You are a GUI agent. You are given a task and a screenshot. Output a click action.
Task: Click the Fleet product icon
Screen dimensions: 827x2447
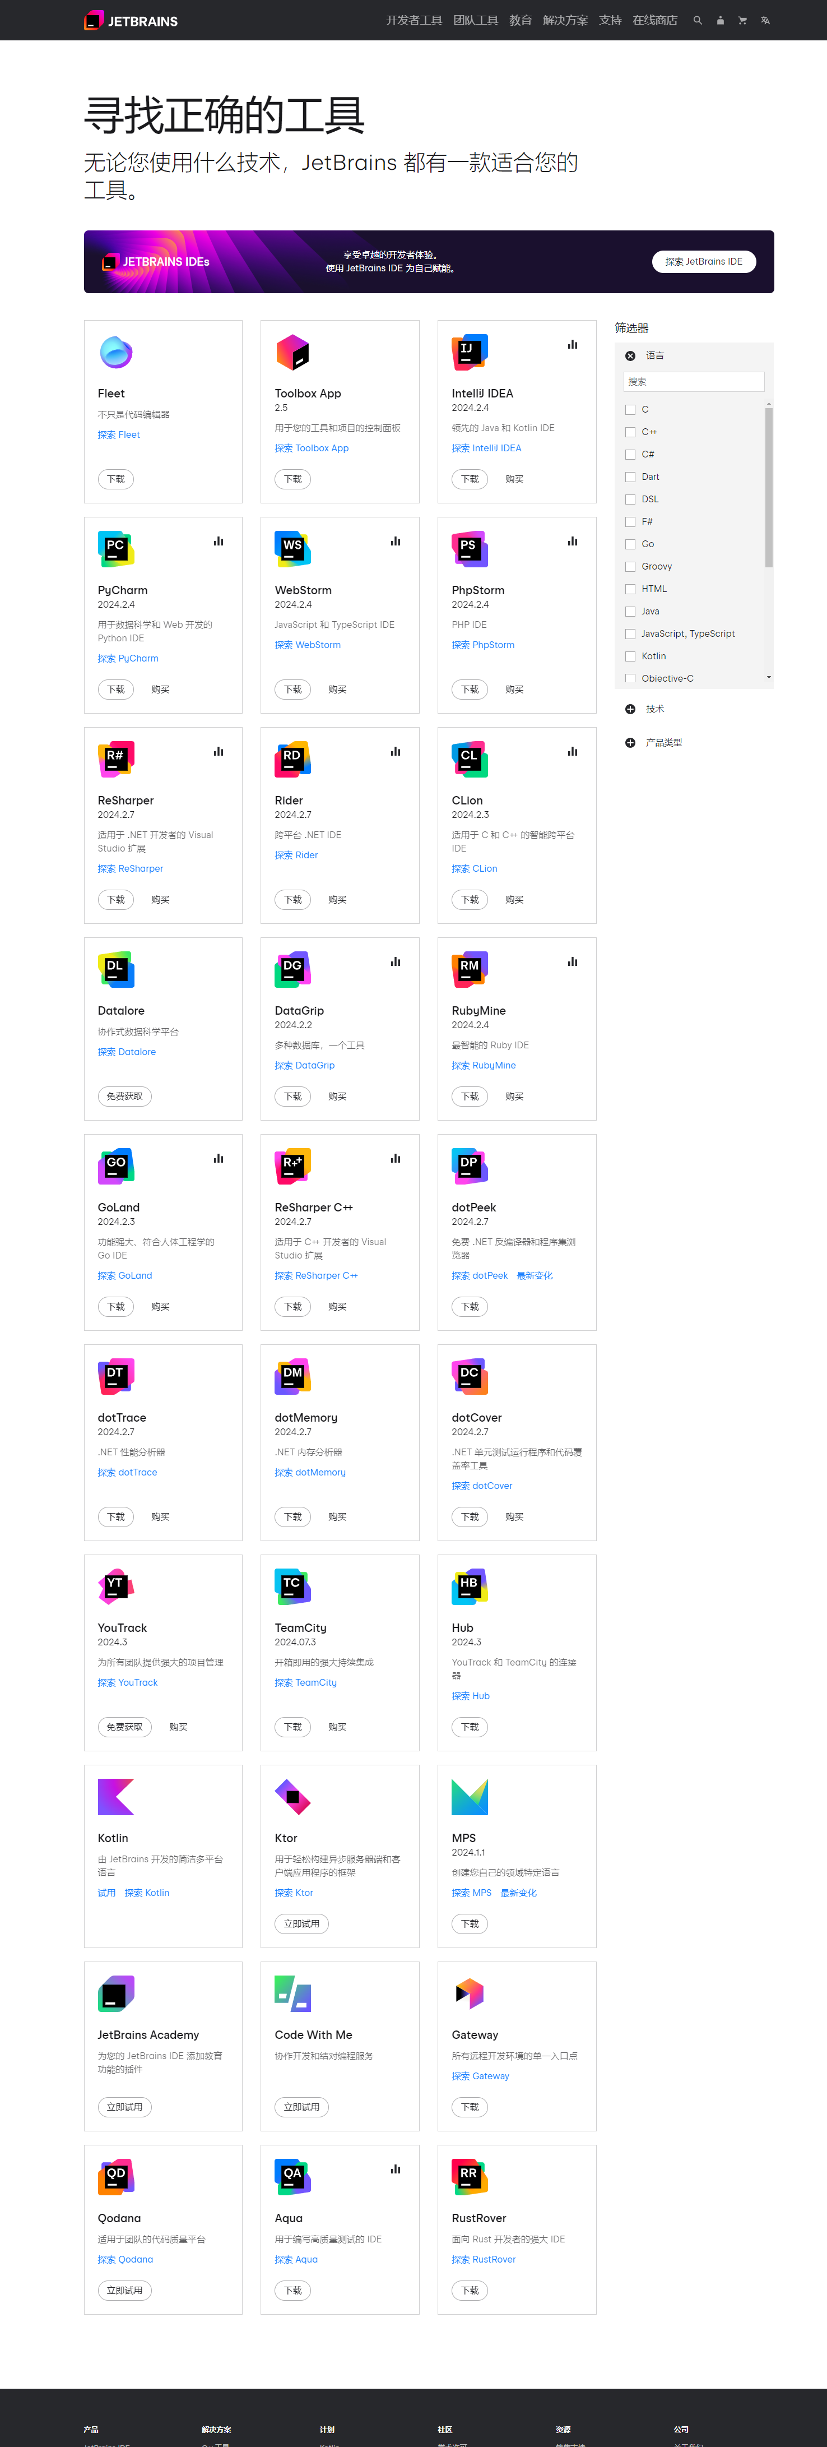[116, 353]
